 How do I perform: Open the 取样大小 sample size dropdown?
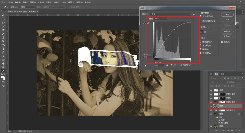(x=27, y=7)
